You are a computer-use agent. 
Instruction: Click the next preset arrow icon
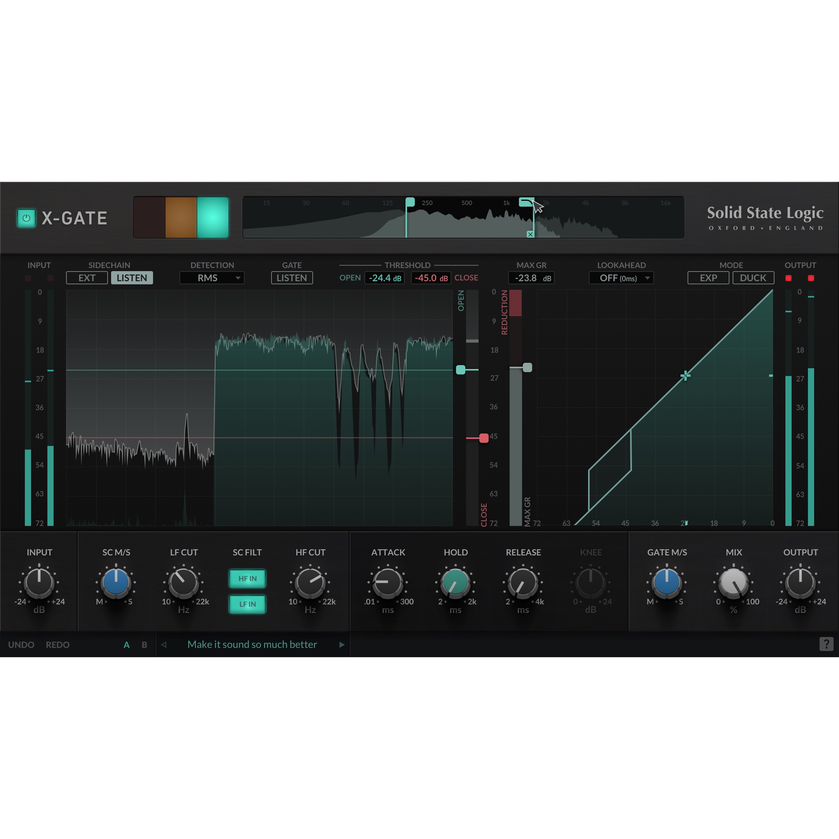[342, 644]
